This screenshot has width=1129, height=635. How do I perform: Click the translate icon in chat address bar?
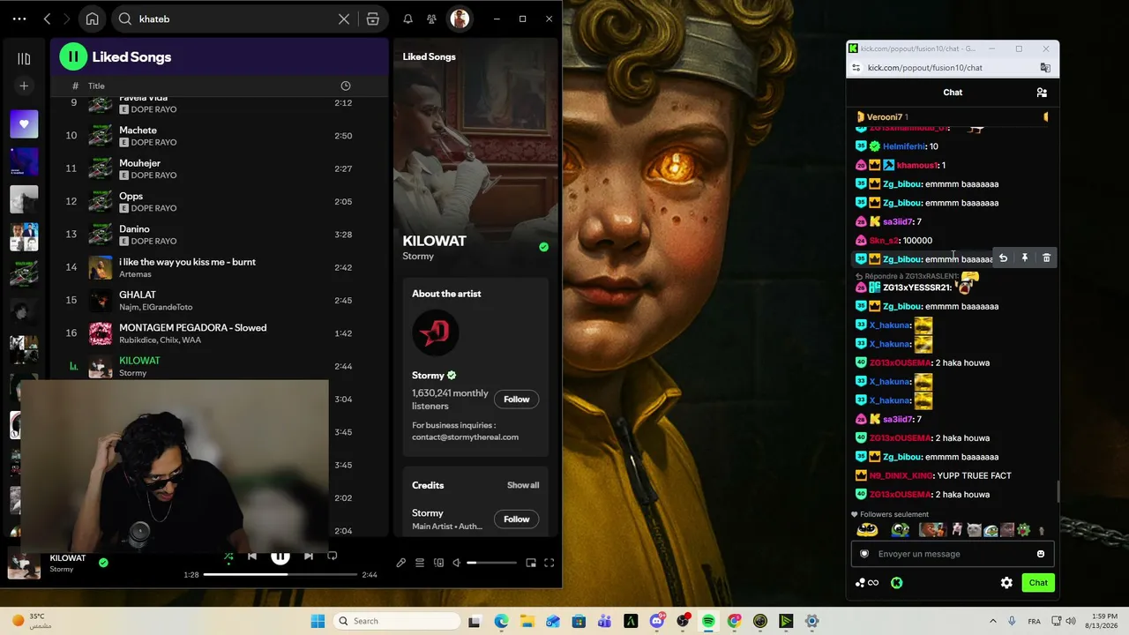click(1045, 68)
